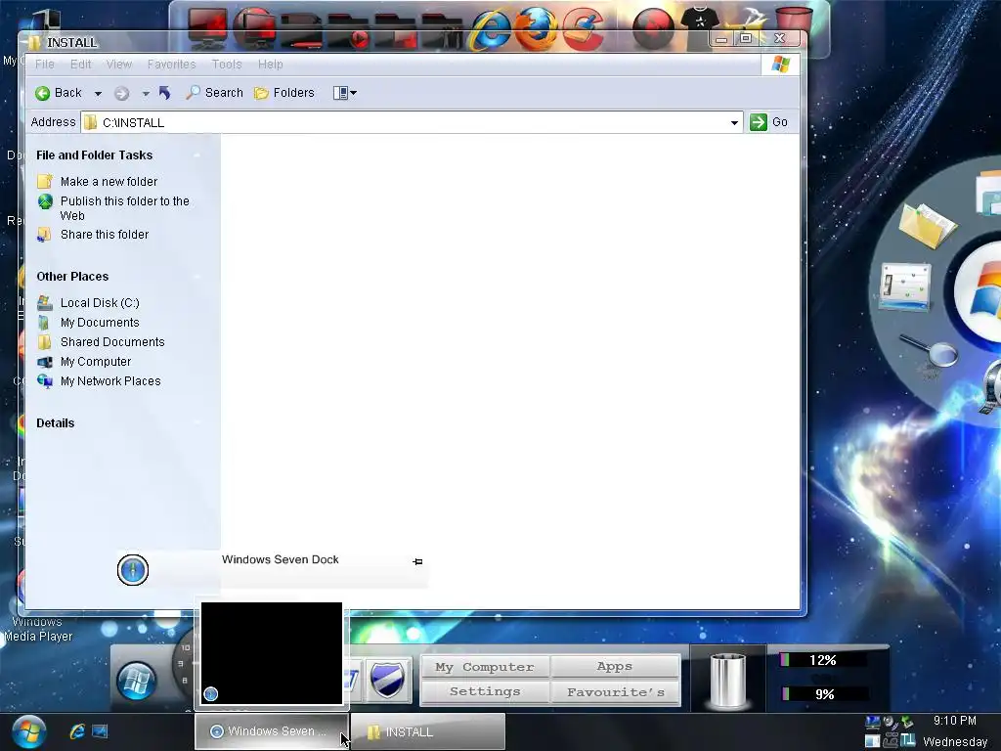Image resolution: width=1001 pixels, height=751 pixels.
Task: Open My Documents link
Action: (x=100, y=323)
